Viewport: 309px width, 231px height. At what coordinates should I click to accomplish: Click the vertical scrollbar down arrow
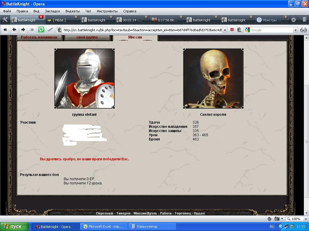pos(306,213)
